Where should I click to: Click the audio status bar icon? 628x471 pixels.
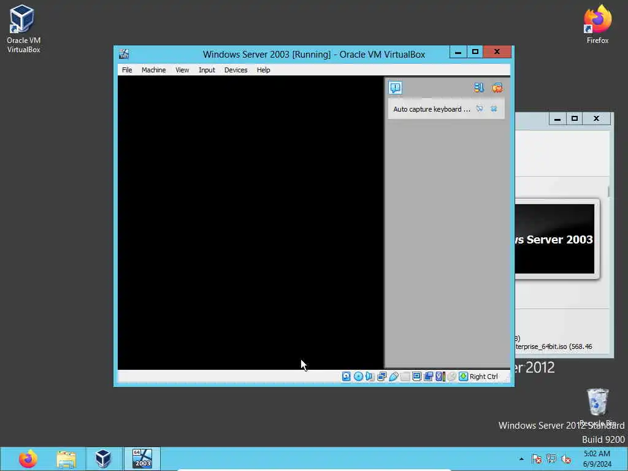click(370, 377)
